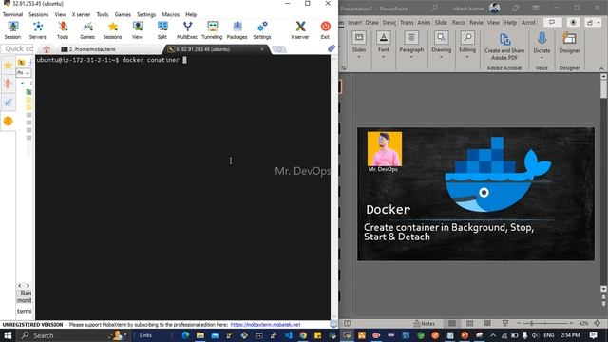Toggle microphone icon in system tray
Screen dimensions: 608x342
524,335
